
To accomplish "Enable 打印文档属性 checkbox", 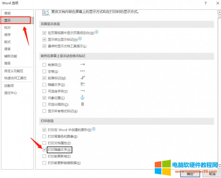I will pos(44,143).
